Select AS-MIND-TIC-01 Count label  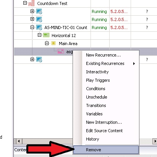66,28
